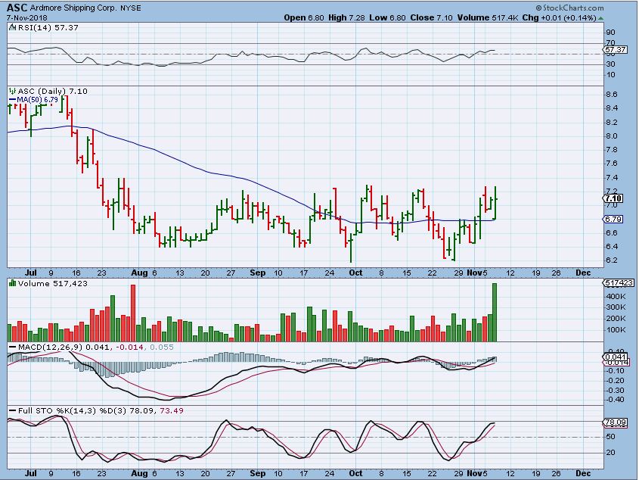This screenshot has width=639, height=480.
Task: Click Dec on the upper date axis
Action: 583,273
